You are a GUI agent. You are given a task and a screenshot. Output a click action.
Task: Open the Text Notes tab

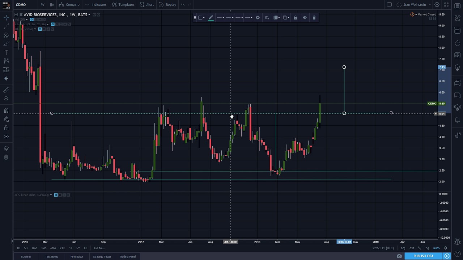point(51,256)
